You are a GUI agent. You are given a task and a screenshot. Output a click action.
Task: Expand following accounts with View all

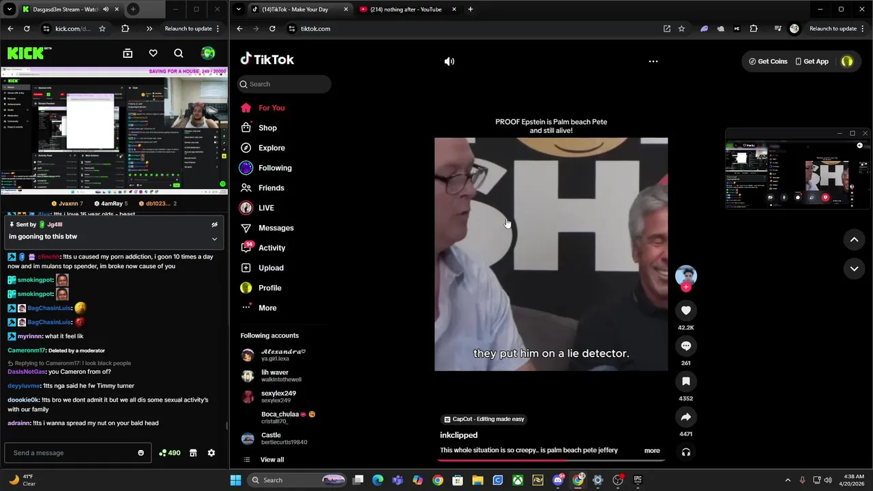(x=272, y=460)
